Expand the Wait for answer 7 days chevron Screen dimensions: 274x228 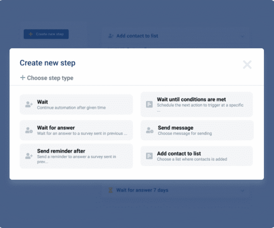242,191
